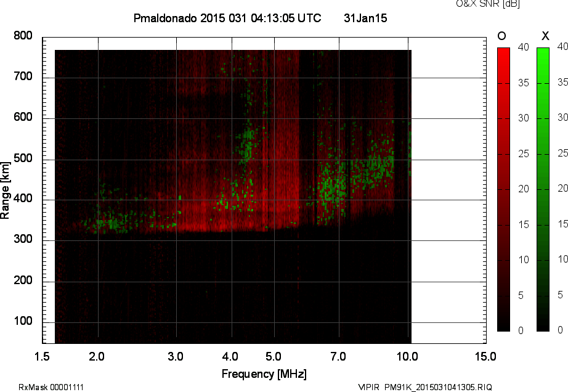This screenshot has height=392, width=568.
Task: Click the green X-mode SNR color bar
Action: 543,189
